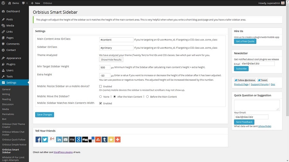Click the plus New icon
This screenshot has height=162, width=289.
click(32, 3)
